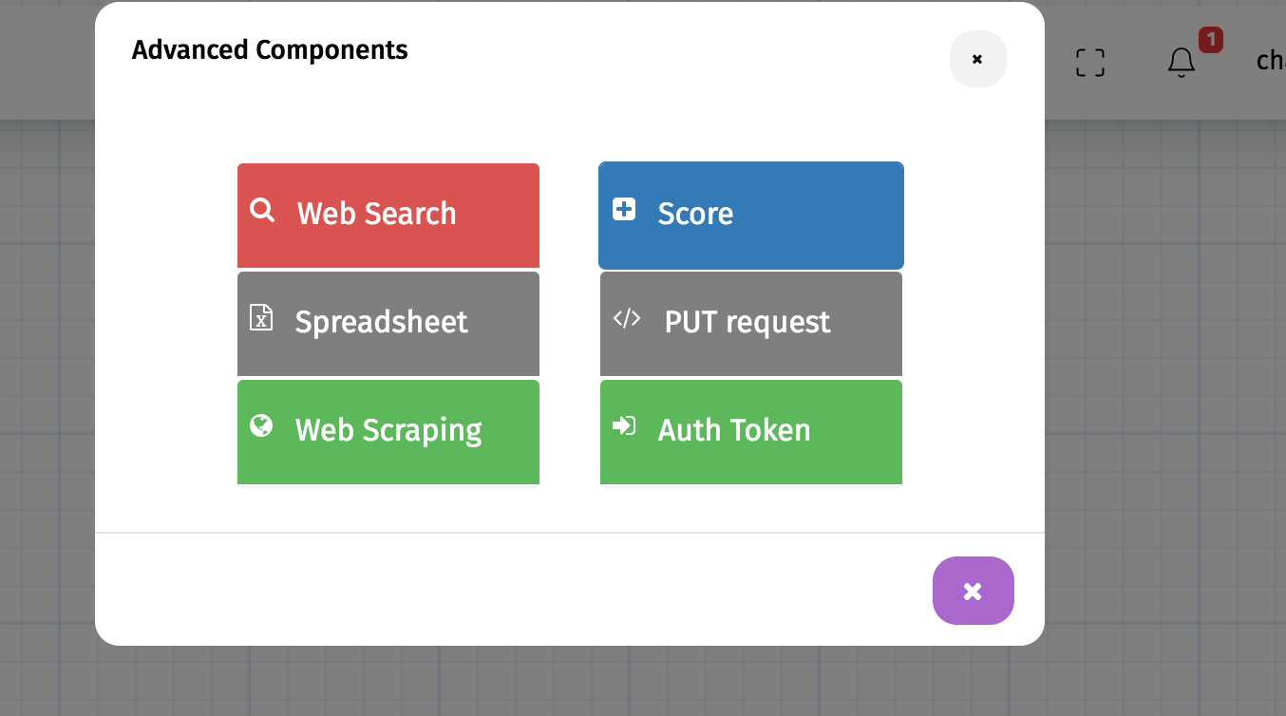This screenshot has height=716, width=1286.
Task: Click the Advanced Components dialog title
Action: pyautogui.click(x=270, y=49)
